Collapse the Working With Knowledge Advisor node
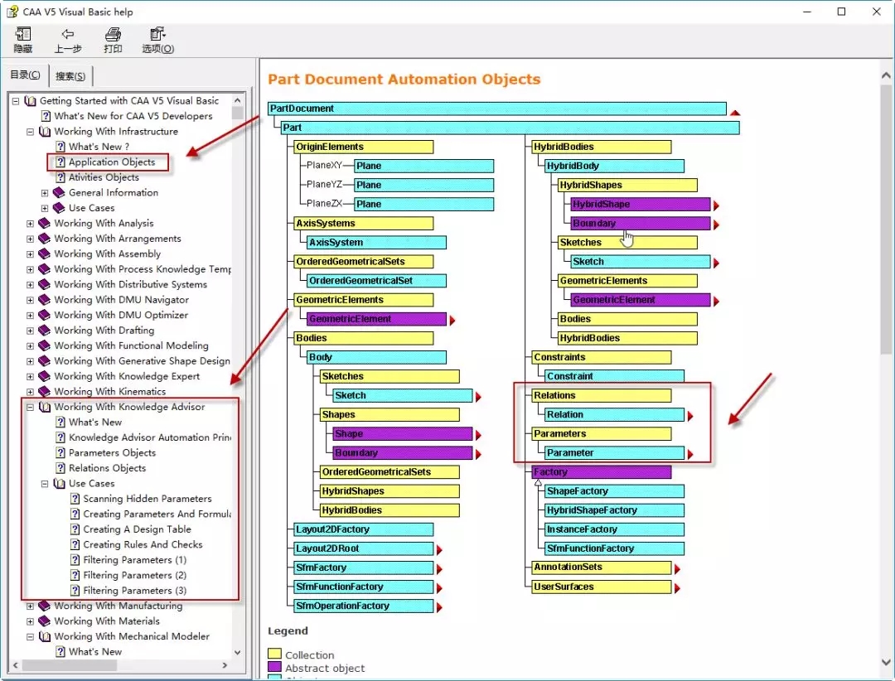The image size is (895, 681). (31, 408)
